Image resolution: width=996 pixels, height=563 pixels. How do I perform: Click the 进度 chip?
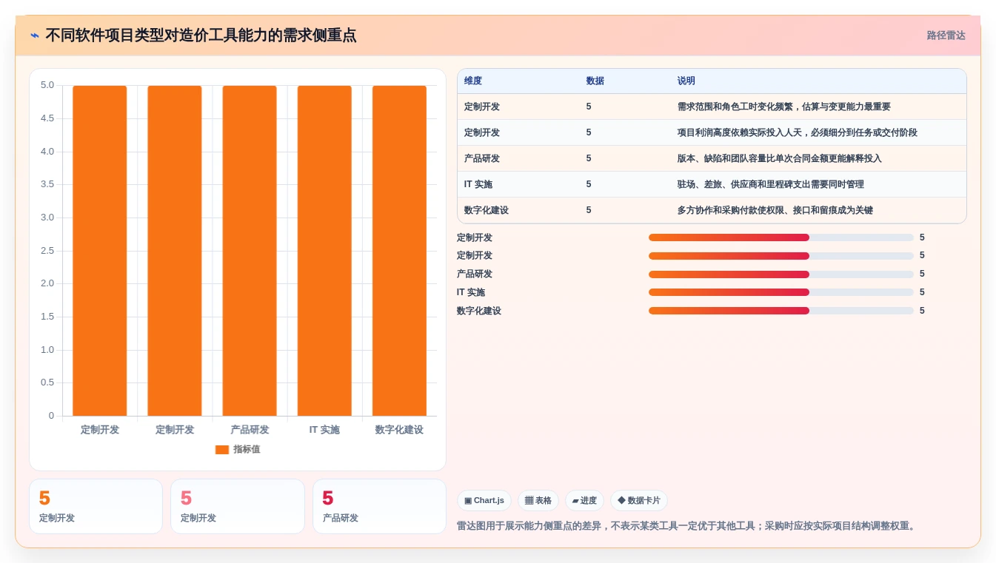(x=584, y=501)
